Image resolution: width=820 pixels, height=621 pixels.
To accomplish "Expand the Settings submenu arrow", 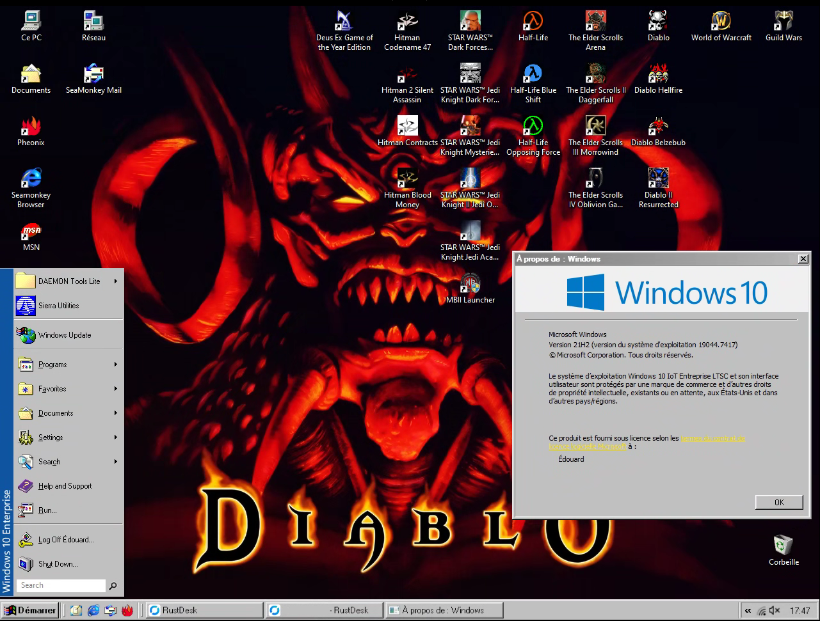I will tap(116, 437).
